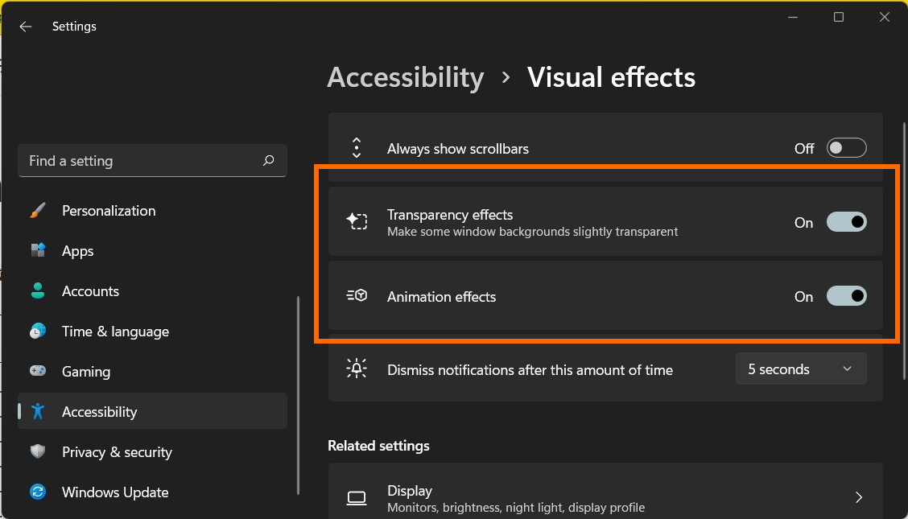Click the notification bell icon
Image resolution: width=908 pixels, height=519 pixels.
click(357, 369)
